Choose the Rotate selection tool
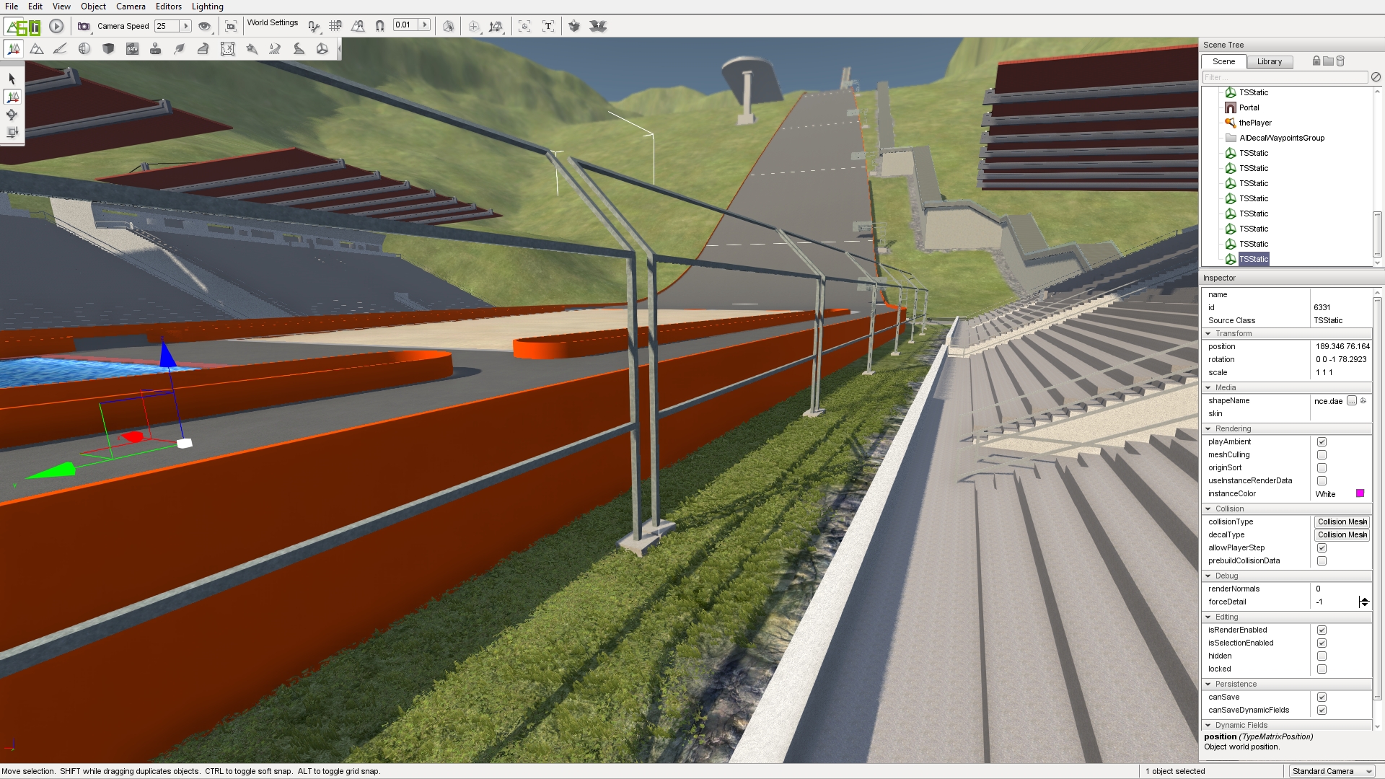This screenshot has height=779, width=1385. (x=12, y=115)
